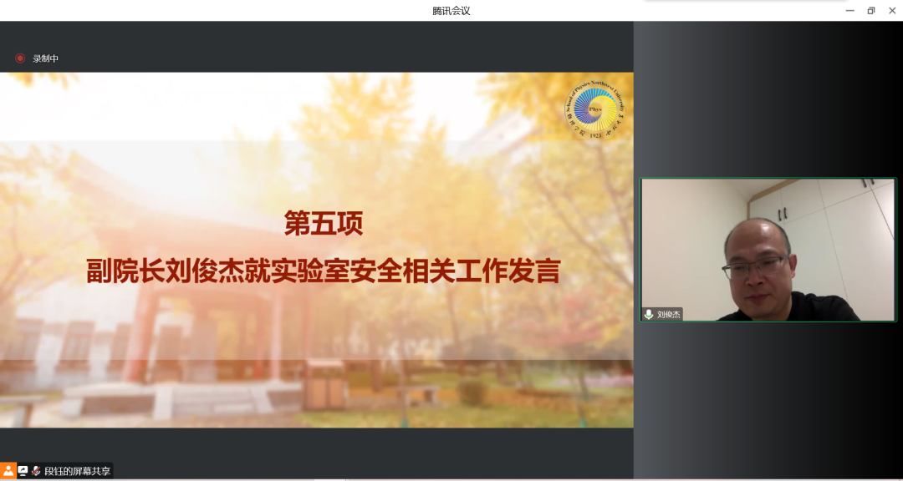Click the 腾讯会议 window title
Screen dimensions: 903x481
click(x=451, y=11)
